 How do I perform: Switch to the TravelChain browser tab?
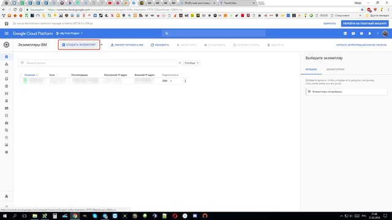(x=236, y=3)
